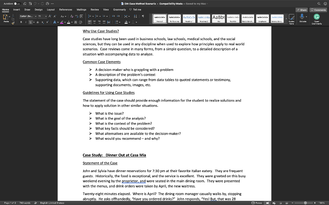Switch to the References ribbon tab
This screenshot has width=329, height=205.
pos(66,10)
